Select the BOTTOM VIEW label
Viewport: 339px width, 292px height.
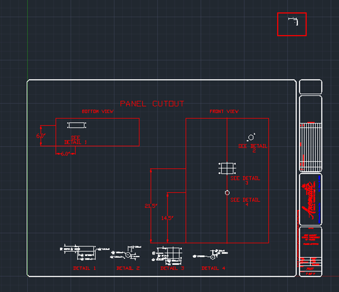pyautogui.click(x=97, y=111)
